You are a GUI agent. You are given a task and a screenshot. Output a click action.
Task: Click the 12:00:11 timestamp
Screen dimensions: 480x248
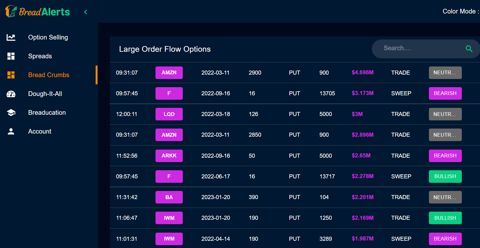[127, 114]
